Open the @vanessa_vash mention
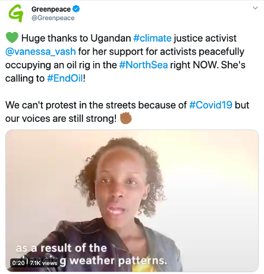The width and height of the screenshot is (264, 274). point(40,52)
